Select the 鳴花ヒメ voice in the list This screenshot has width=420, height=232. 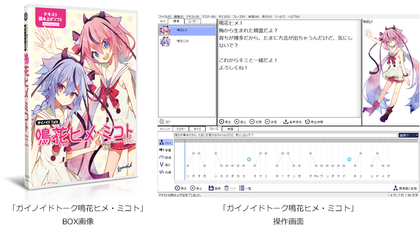click(x=187, y=30)
